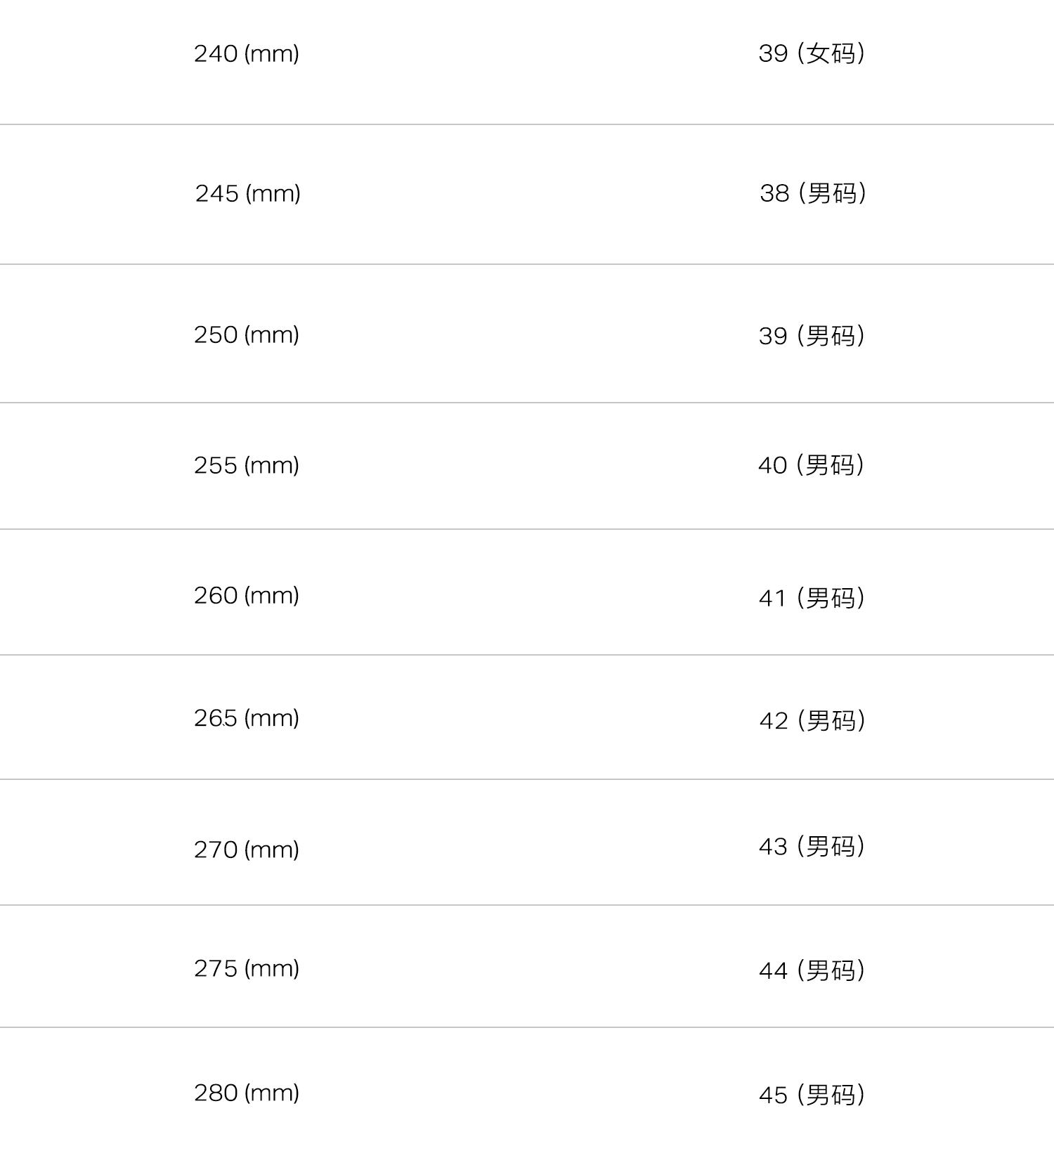Click the 275 (mm) foot length cell
This screenshot has width=1054, height=1158.
247,968
